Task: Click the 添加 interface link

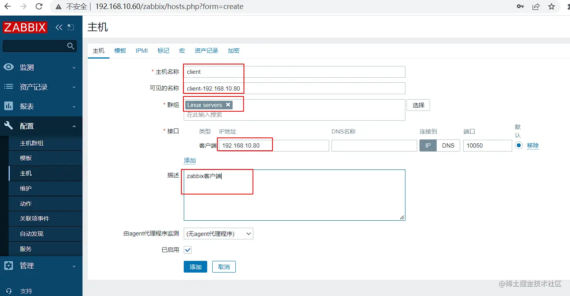Action: [190, 160]
